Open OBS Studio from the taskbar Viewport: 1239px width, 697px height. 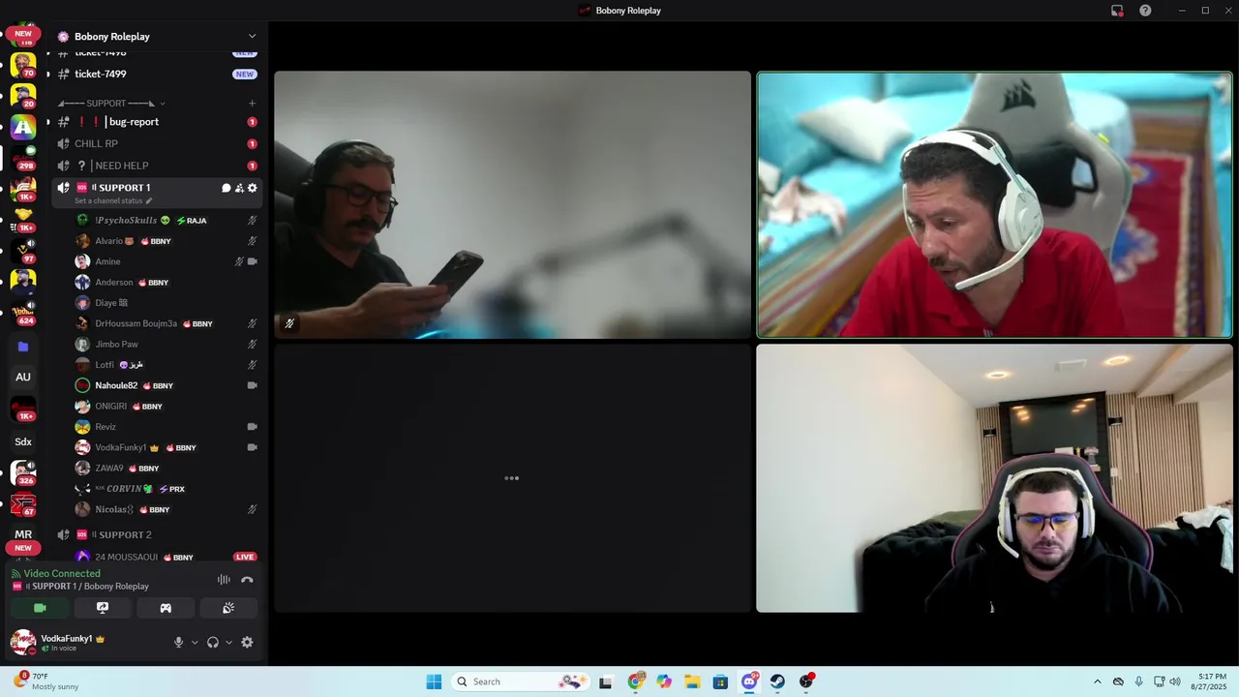(x=806, y=682)
